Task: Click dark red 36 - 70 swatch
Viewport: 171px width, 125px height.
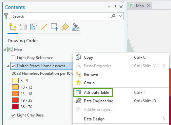Action: pos(15,107)
